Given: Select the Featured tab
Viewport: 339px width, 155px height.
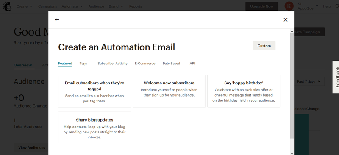Looking at the screenshot, I should point(65,64).
